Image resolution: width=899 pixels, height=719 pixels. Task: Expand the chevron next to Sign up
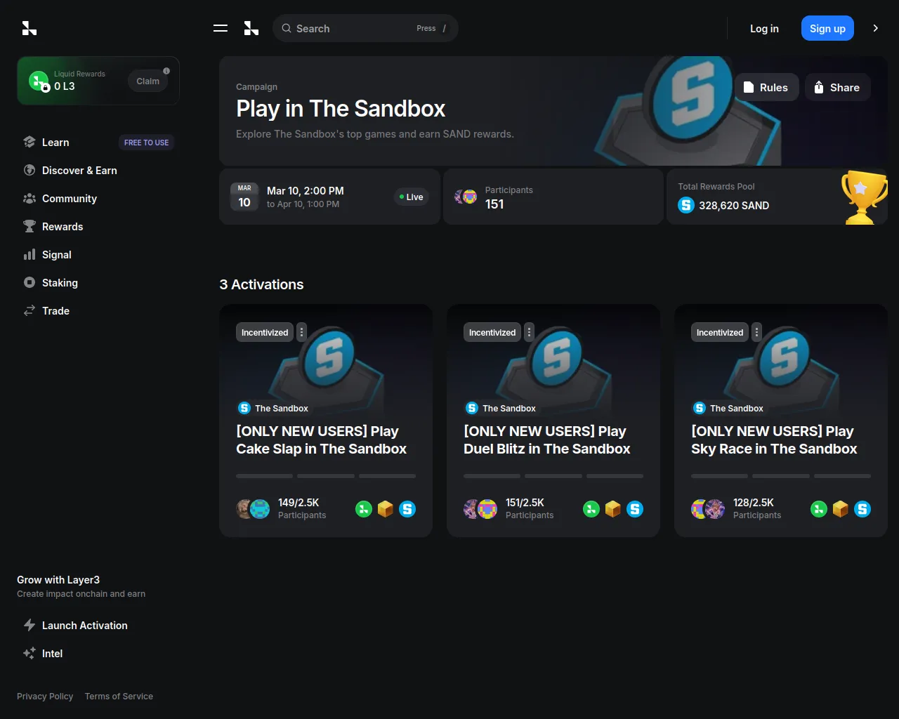coord(875,28)
